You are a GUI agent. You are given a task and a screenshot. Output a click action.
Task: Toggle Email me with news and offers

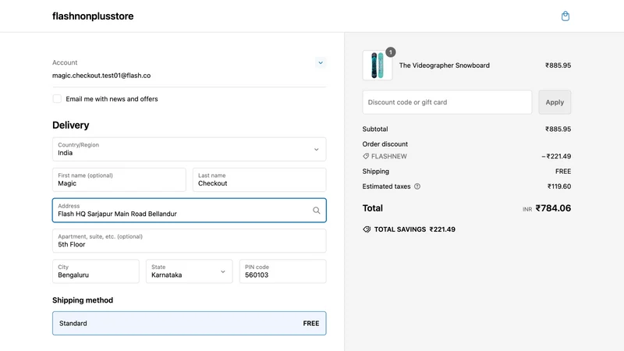tap(57, 99)
